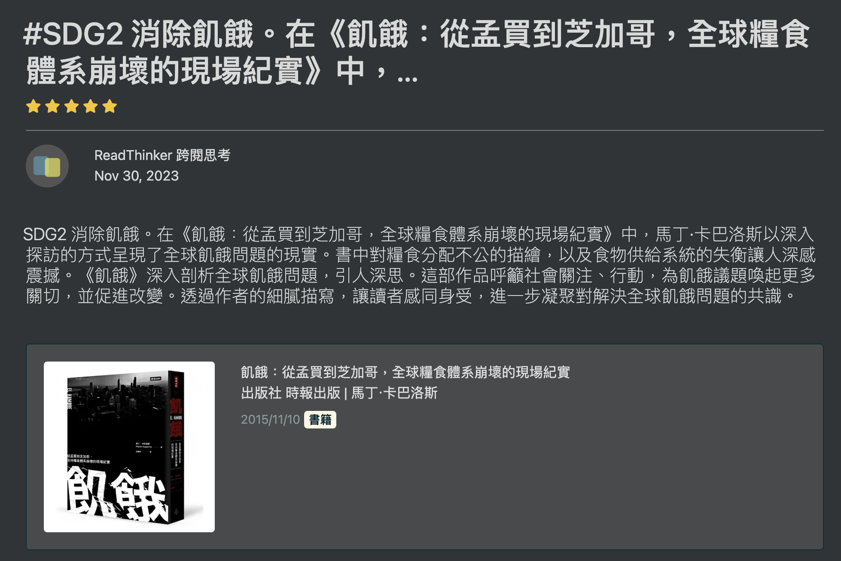
Task: Click the 全球糧食體系崩壞的現場紀實 subtitle in card
Action: pyautogui.click(x=481, y=372)
